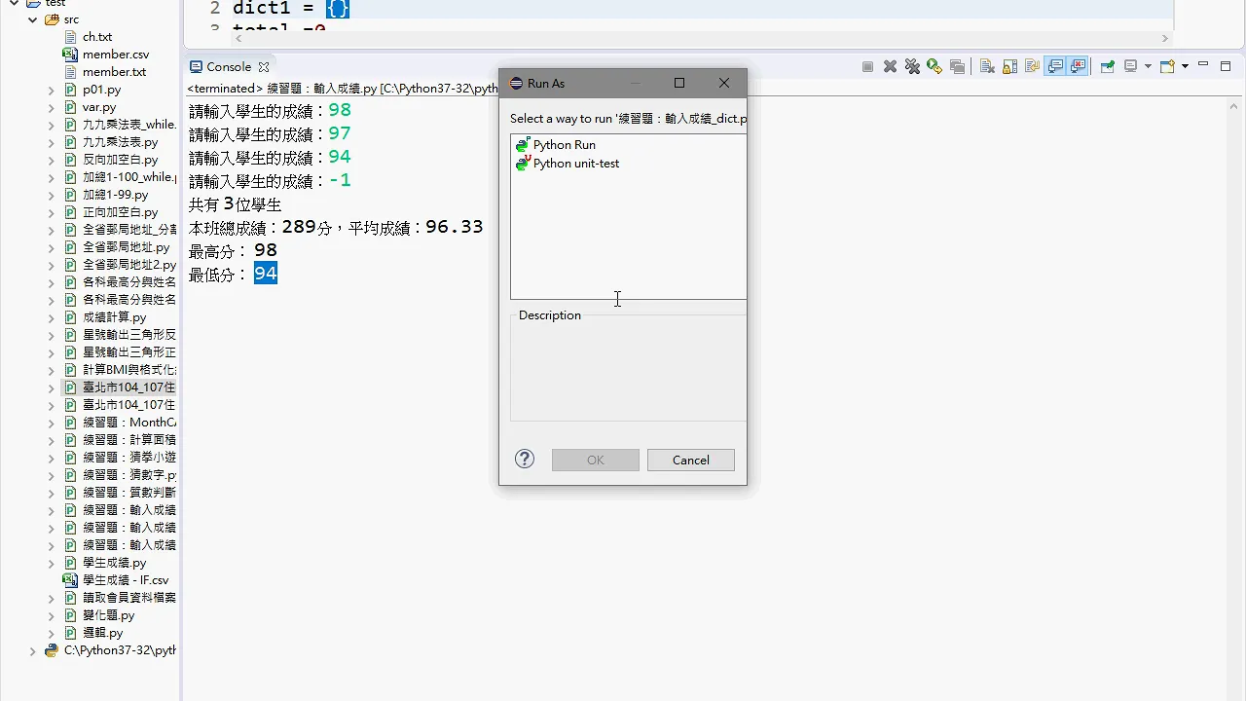Select 加總1-99.py file
This screenshot has width=1246, height=701.
click(115, 195)
